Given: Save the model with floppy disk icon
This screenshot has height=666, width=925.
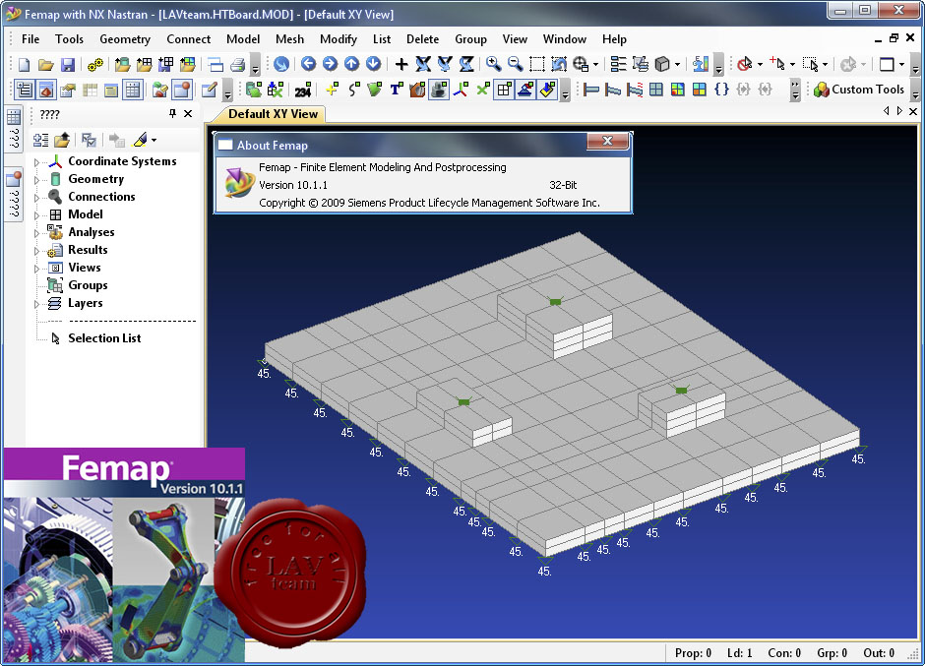Looking at the screenshot, I should (x=68, y=64).
